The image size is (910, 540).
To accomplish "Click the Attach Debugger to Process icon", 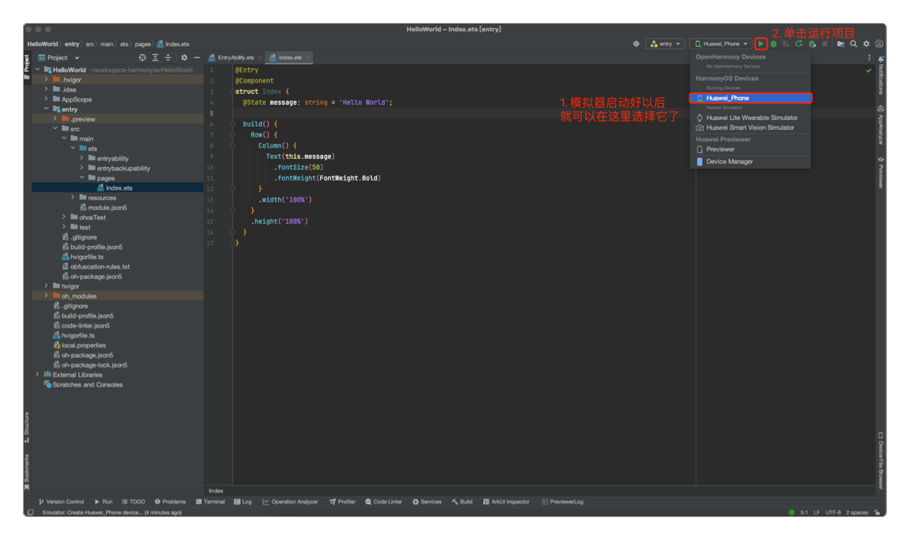I will 812,44.
